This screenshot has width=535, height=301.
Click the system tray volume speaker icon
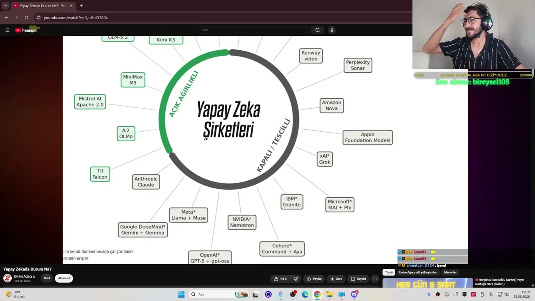507,294
